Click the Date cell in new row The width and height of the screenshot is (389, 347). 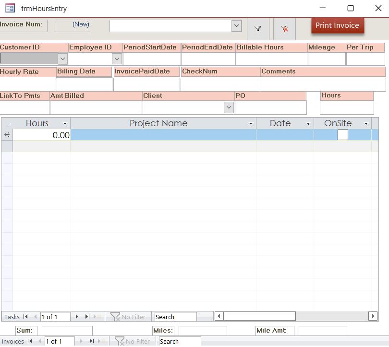pyautogui.click(x=285, y=135)
